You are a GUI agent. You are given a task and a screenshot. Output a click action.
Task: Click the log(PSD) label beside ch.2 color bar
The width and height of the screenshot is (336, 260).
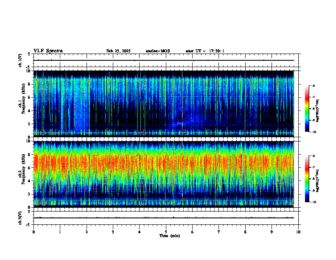[x=318, y=181]
